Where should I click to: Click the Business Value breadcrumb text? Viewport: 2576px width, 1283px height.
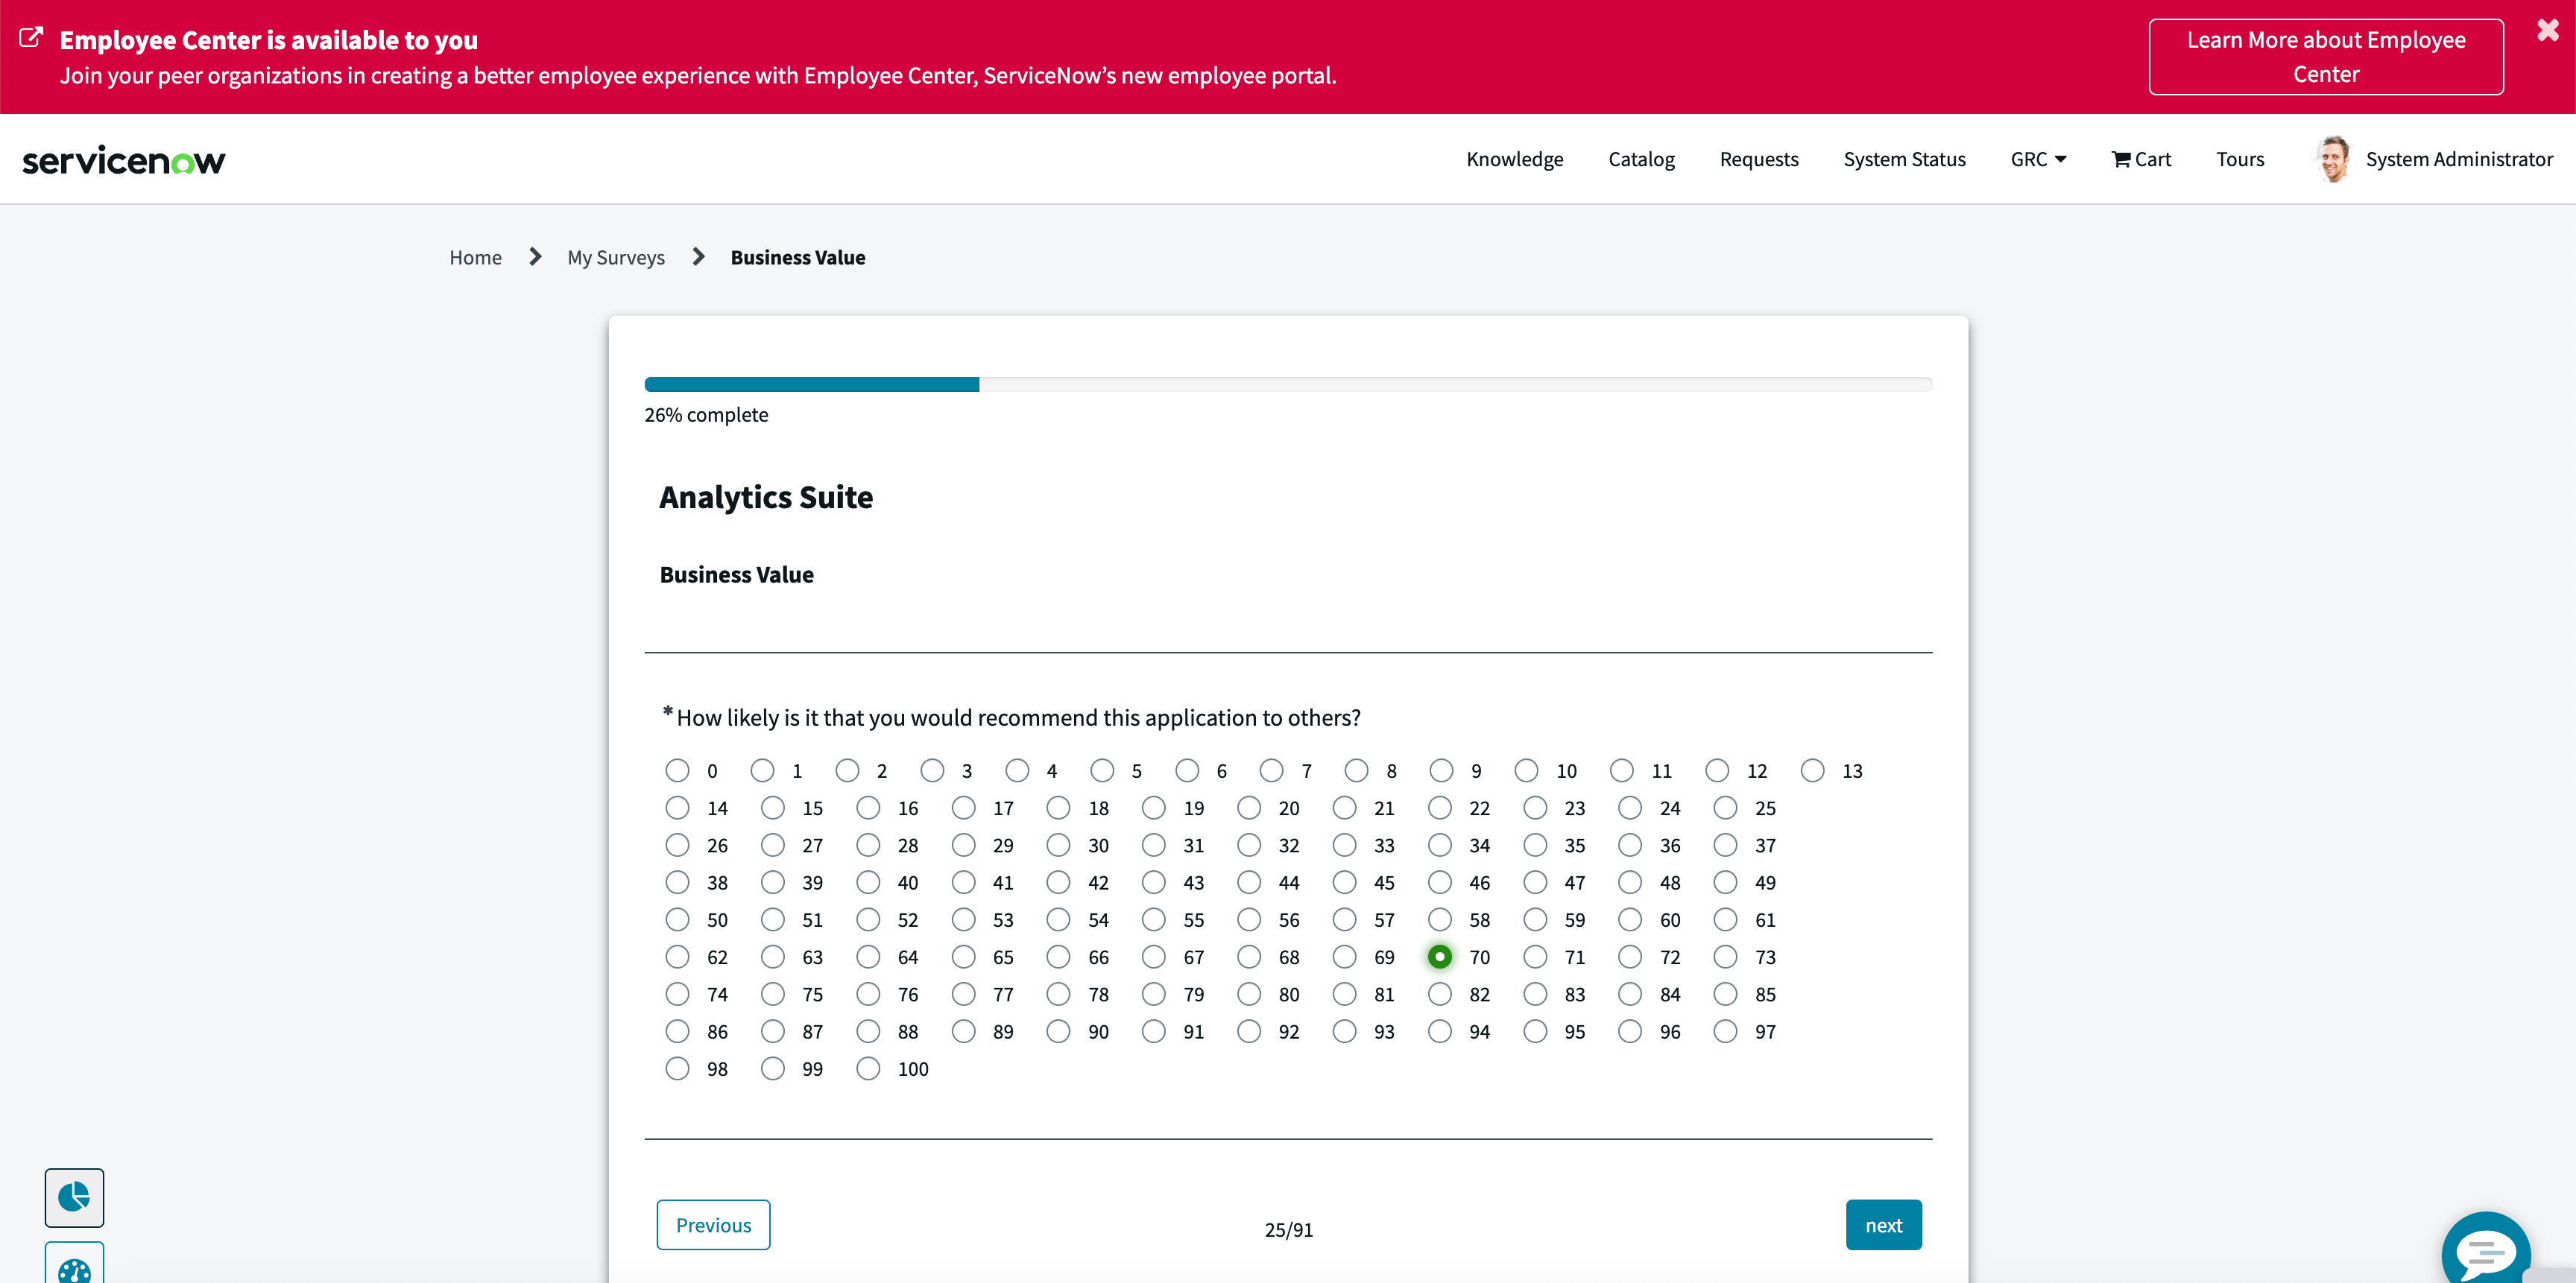[x=797, y=257]
